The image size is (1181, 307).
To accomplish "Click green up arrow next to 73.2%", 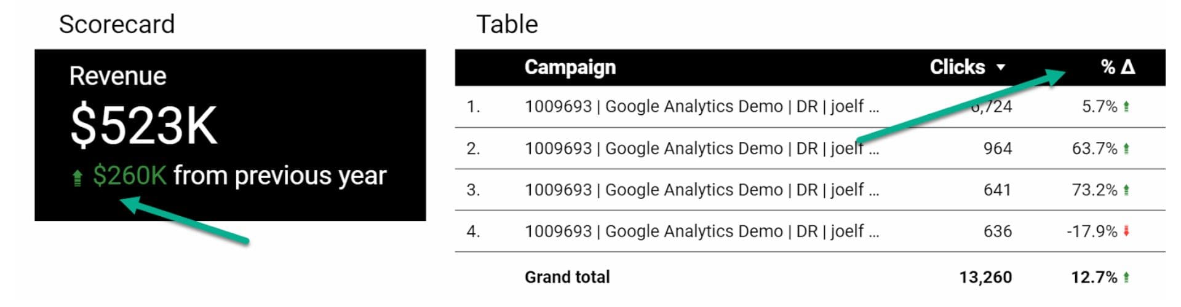I will 1126,190.
